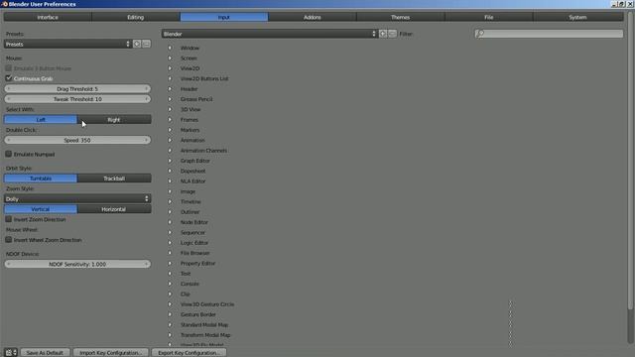Viewport: 635px width, 357px height.
Task: Enable Emulate 3 Button Mouse checkbox
Action: click(x=9, y=68)
